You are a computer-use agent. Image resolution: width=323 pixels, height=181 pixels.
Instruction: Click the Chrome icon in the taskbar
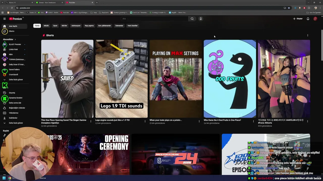tap(10, 178)
